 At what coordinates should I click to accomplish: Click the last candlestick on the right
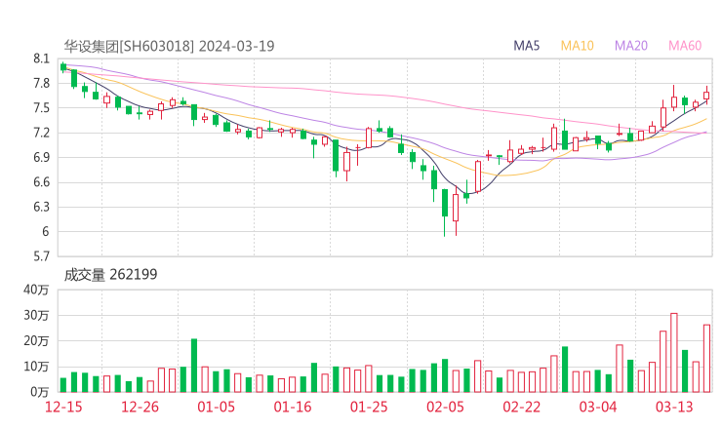[x=706, y=95]
